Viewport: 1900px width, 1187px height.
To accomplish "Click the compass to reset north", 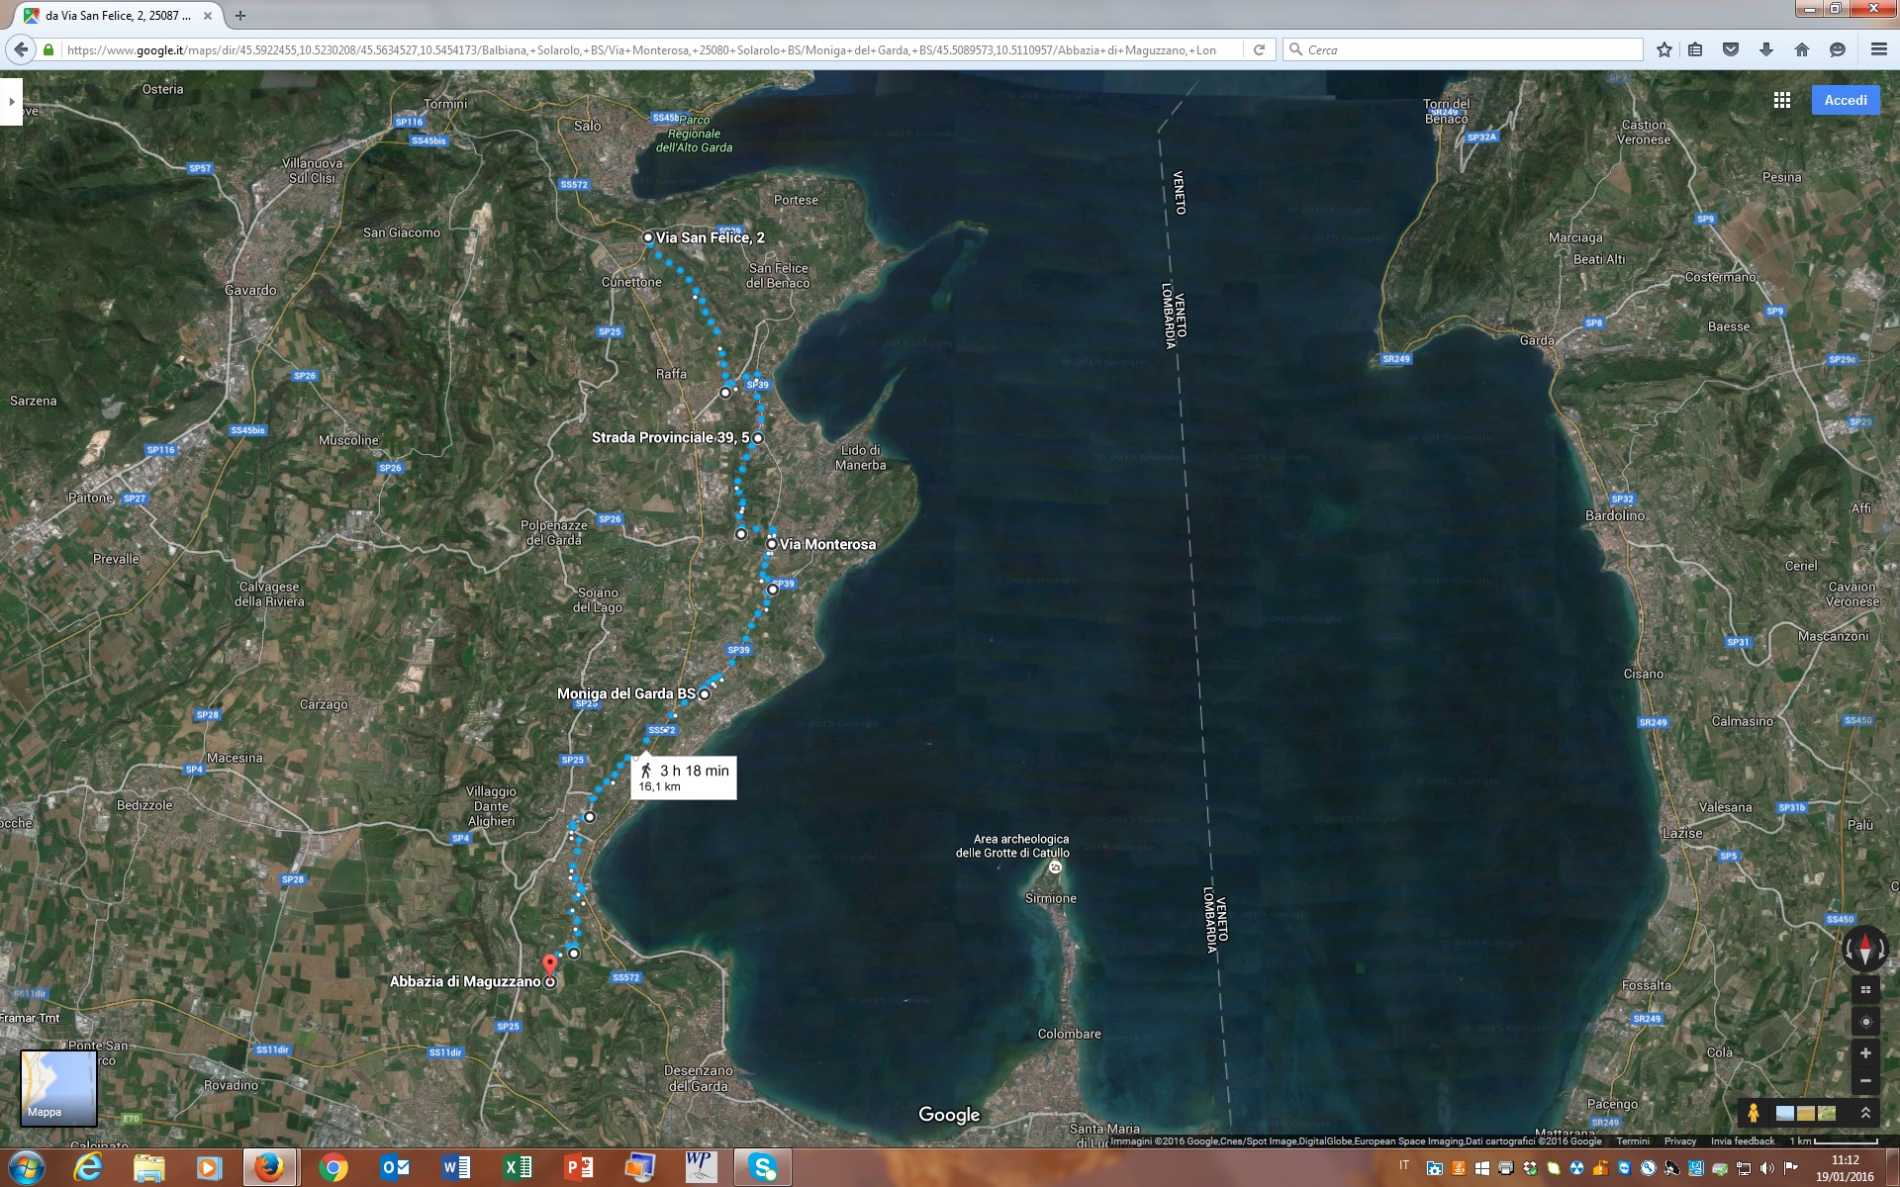I will (1865, 949).
